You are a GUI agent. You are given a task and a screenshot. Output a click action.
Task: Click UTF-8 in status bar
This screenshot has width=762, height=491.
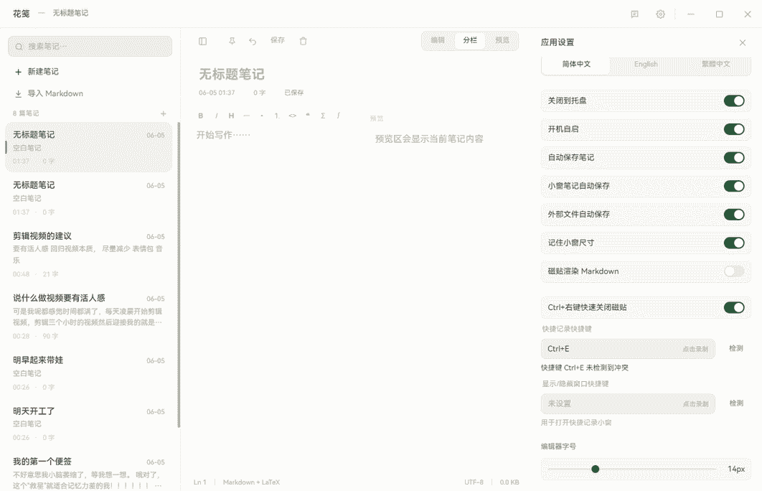click(x=474, y=482)
